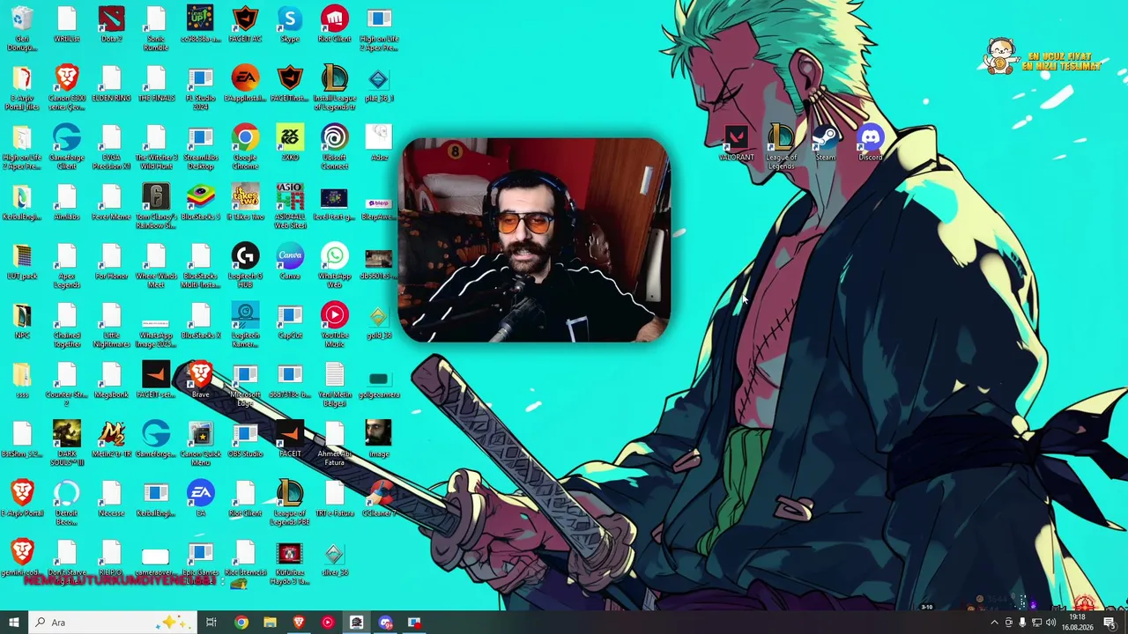Select Tom Clancy's Rainbow Six desktop icon

(156, 206)
